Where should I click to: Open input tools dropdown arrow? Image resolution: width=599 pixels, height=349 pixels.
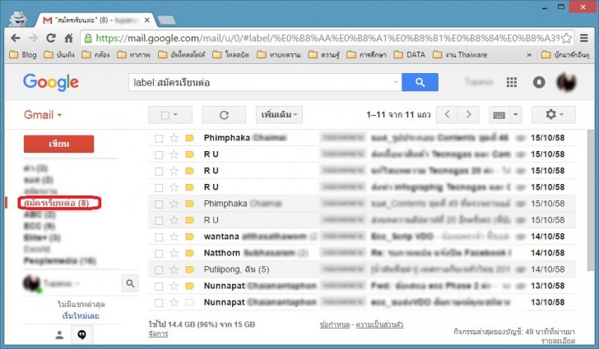coord(515,115)
